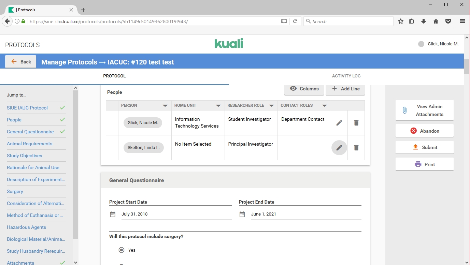Click the browser reload icon
Viewport: 470px width, 265px height.
(295, 21)
